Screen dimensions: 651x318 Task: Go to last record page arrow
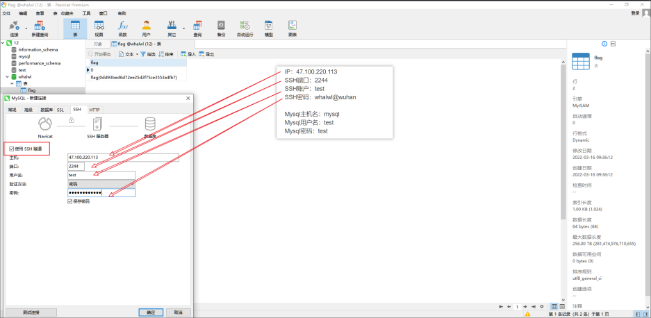click(x=534, y=306)
